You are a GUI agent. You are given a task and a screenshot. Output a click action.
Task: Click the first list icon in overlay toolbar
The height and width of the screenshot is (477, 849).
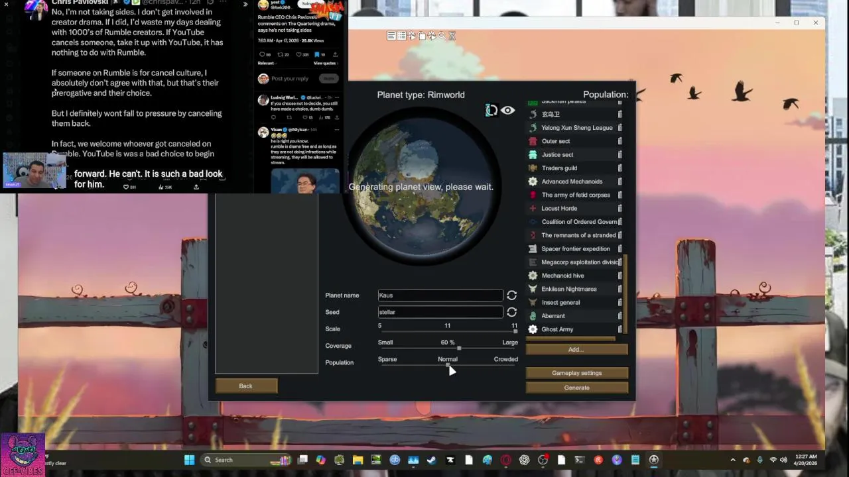tap(391, 36)
